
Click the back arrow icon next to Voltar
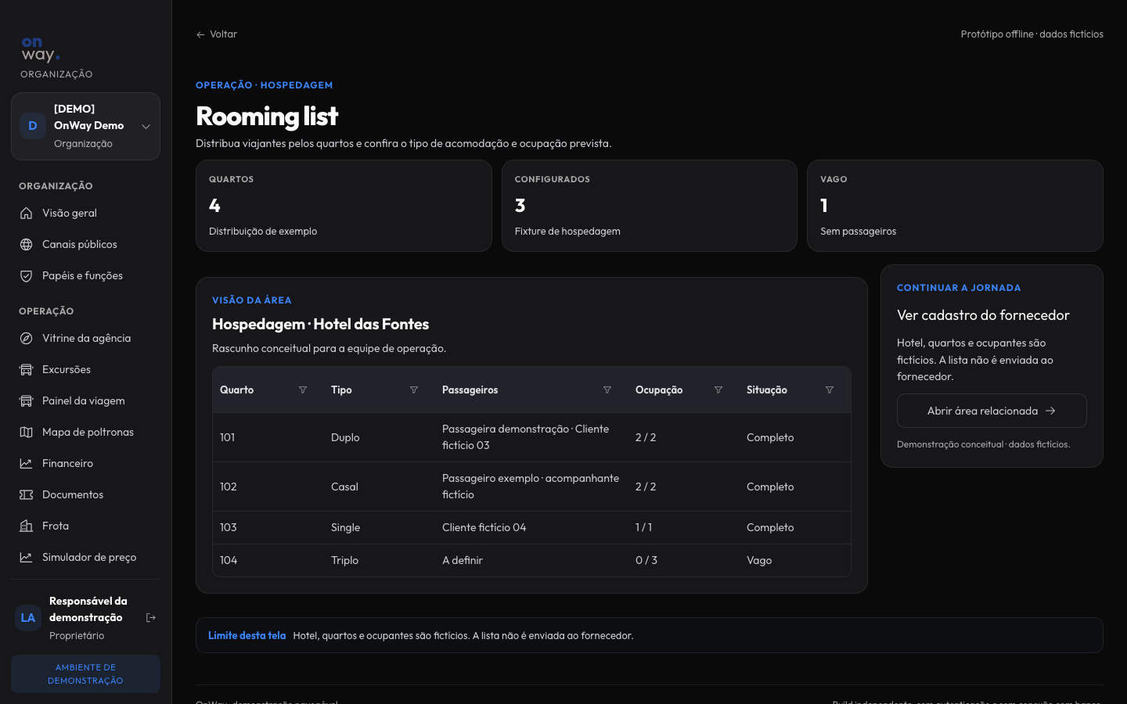(200, 34)
